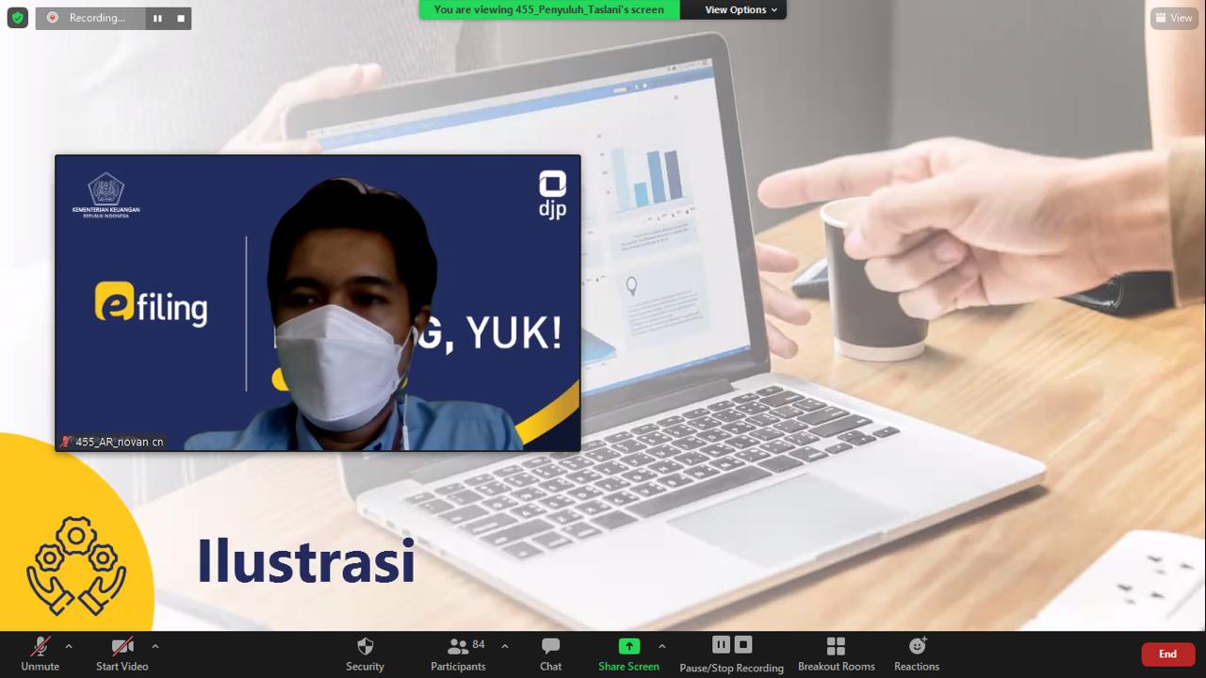Viewport: 1206px width, 678px height.
Task: Click the View layout button
Action: click(1173, 18)
